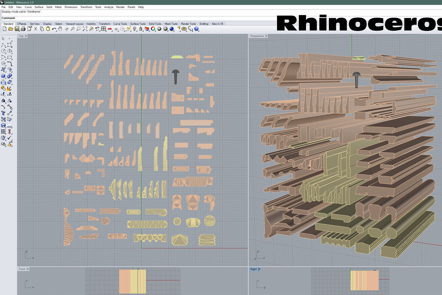Open the Top viewport dropdown arrow

(27, 36)
